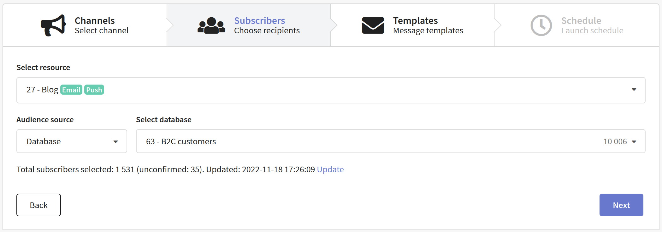Viewport: 662px width, 232px height.
Task: Click the megaphone Channels icon
Action: tap(53, 25)
